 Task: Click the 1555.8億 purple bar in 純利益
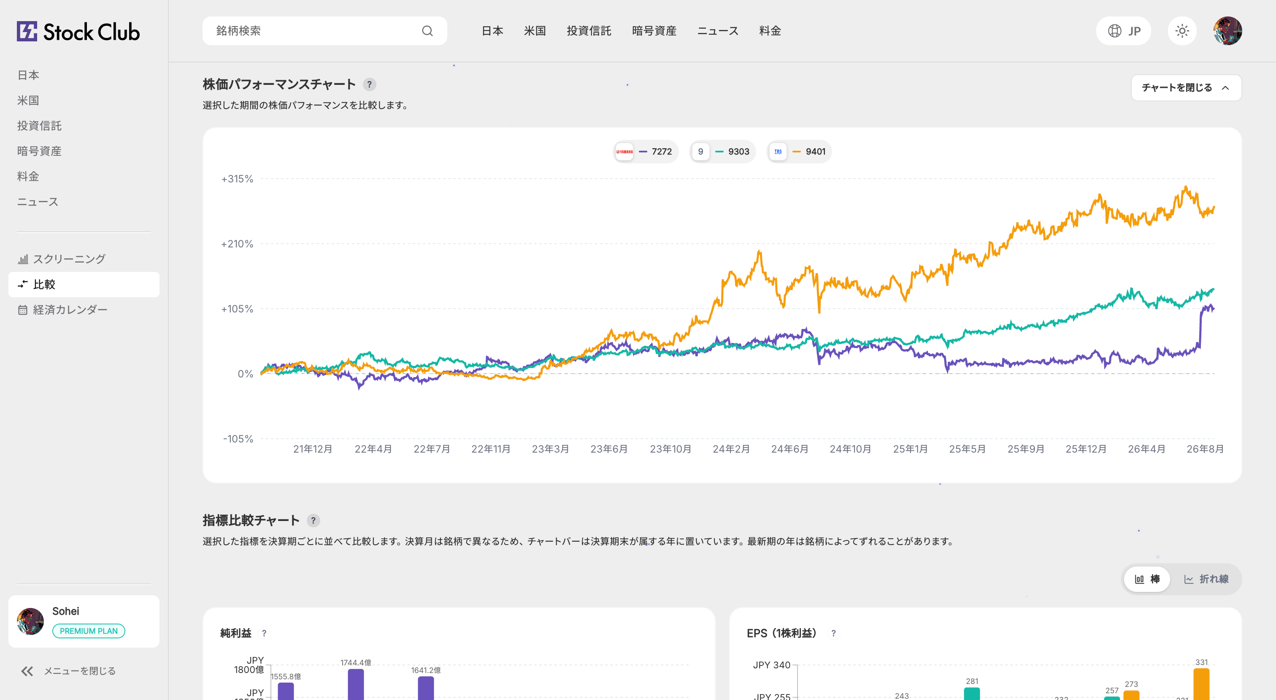286,691
